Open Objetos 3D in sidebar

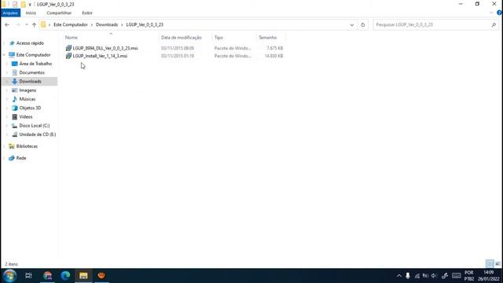pos(30,108)
